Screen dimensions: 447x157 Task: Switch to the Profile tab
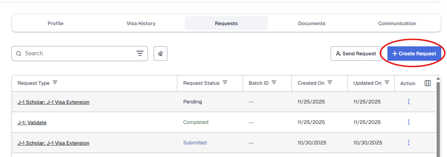tap(55, 23)
